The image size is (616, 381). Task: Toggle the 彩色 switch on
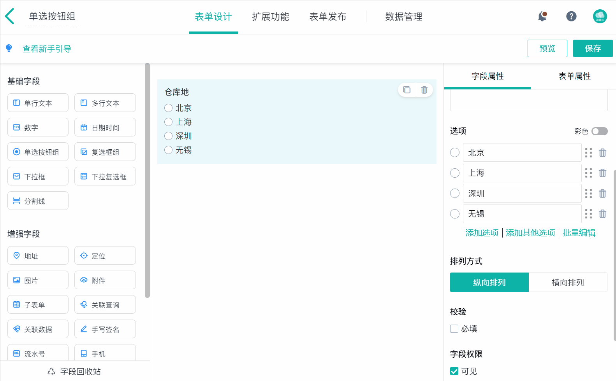(600, 131)
